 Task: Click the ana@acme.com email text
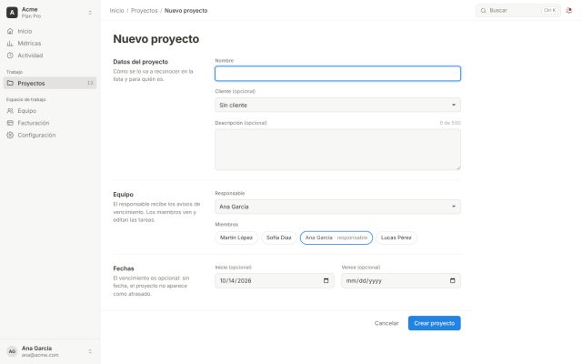point(40,355)
